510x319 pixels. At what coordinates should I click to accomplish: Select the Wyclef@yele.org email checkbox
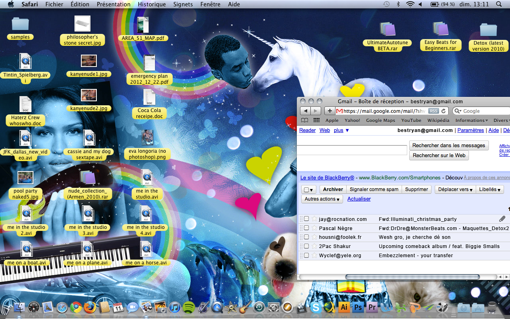306,255
